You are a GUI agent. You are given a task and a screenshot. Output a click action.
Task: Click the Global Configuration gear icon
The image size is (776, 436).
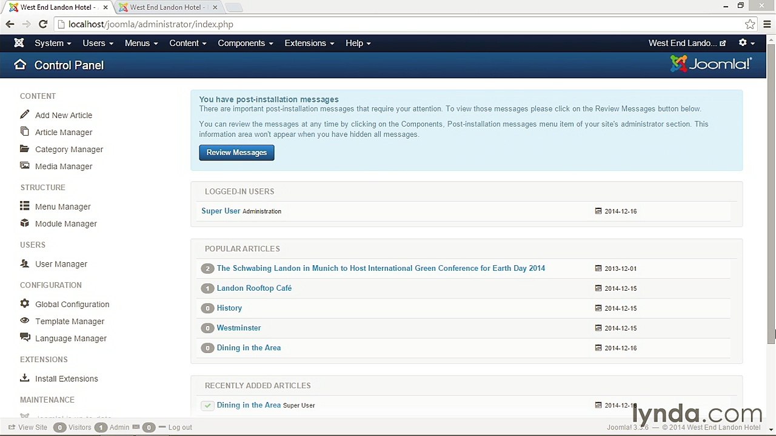(24, 303)
